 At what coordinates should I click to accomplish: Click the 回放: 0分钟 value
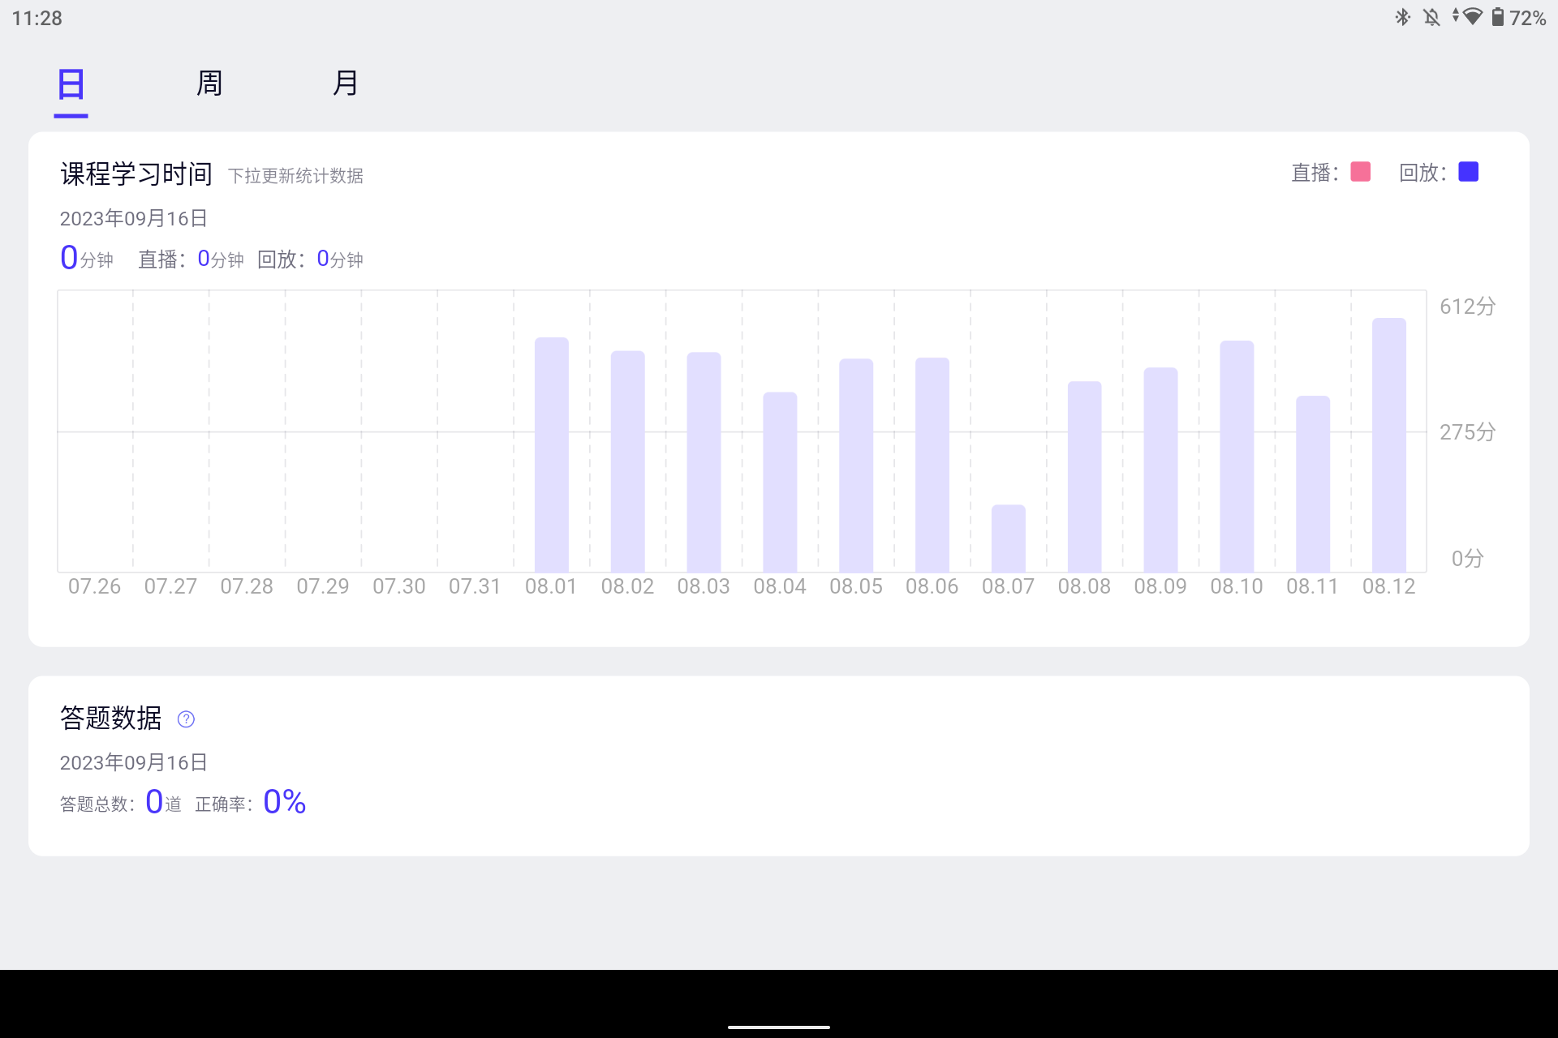point(310,259)
